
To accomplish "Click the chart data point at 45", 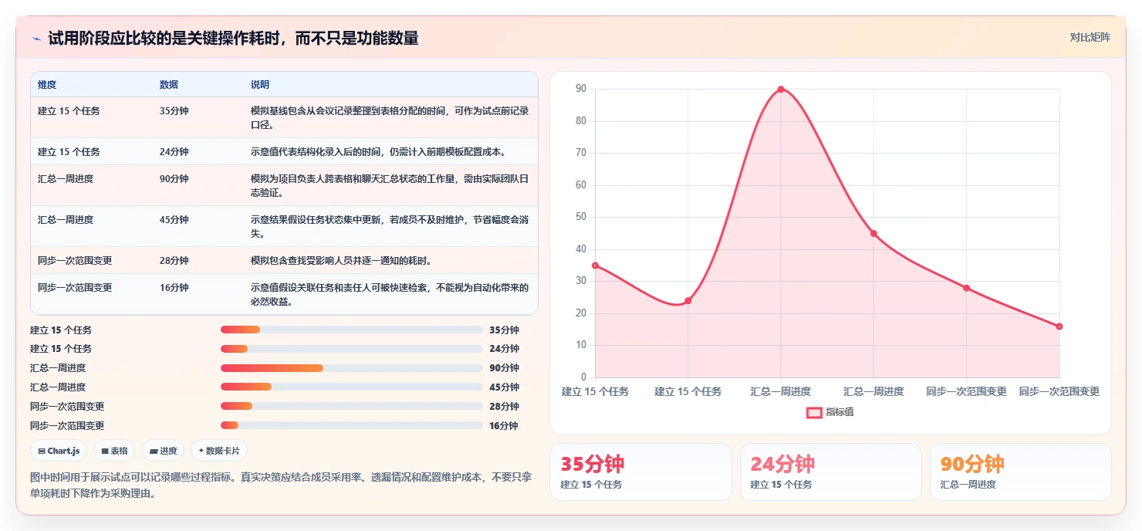I will pos(873,234).
